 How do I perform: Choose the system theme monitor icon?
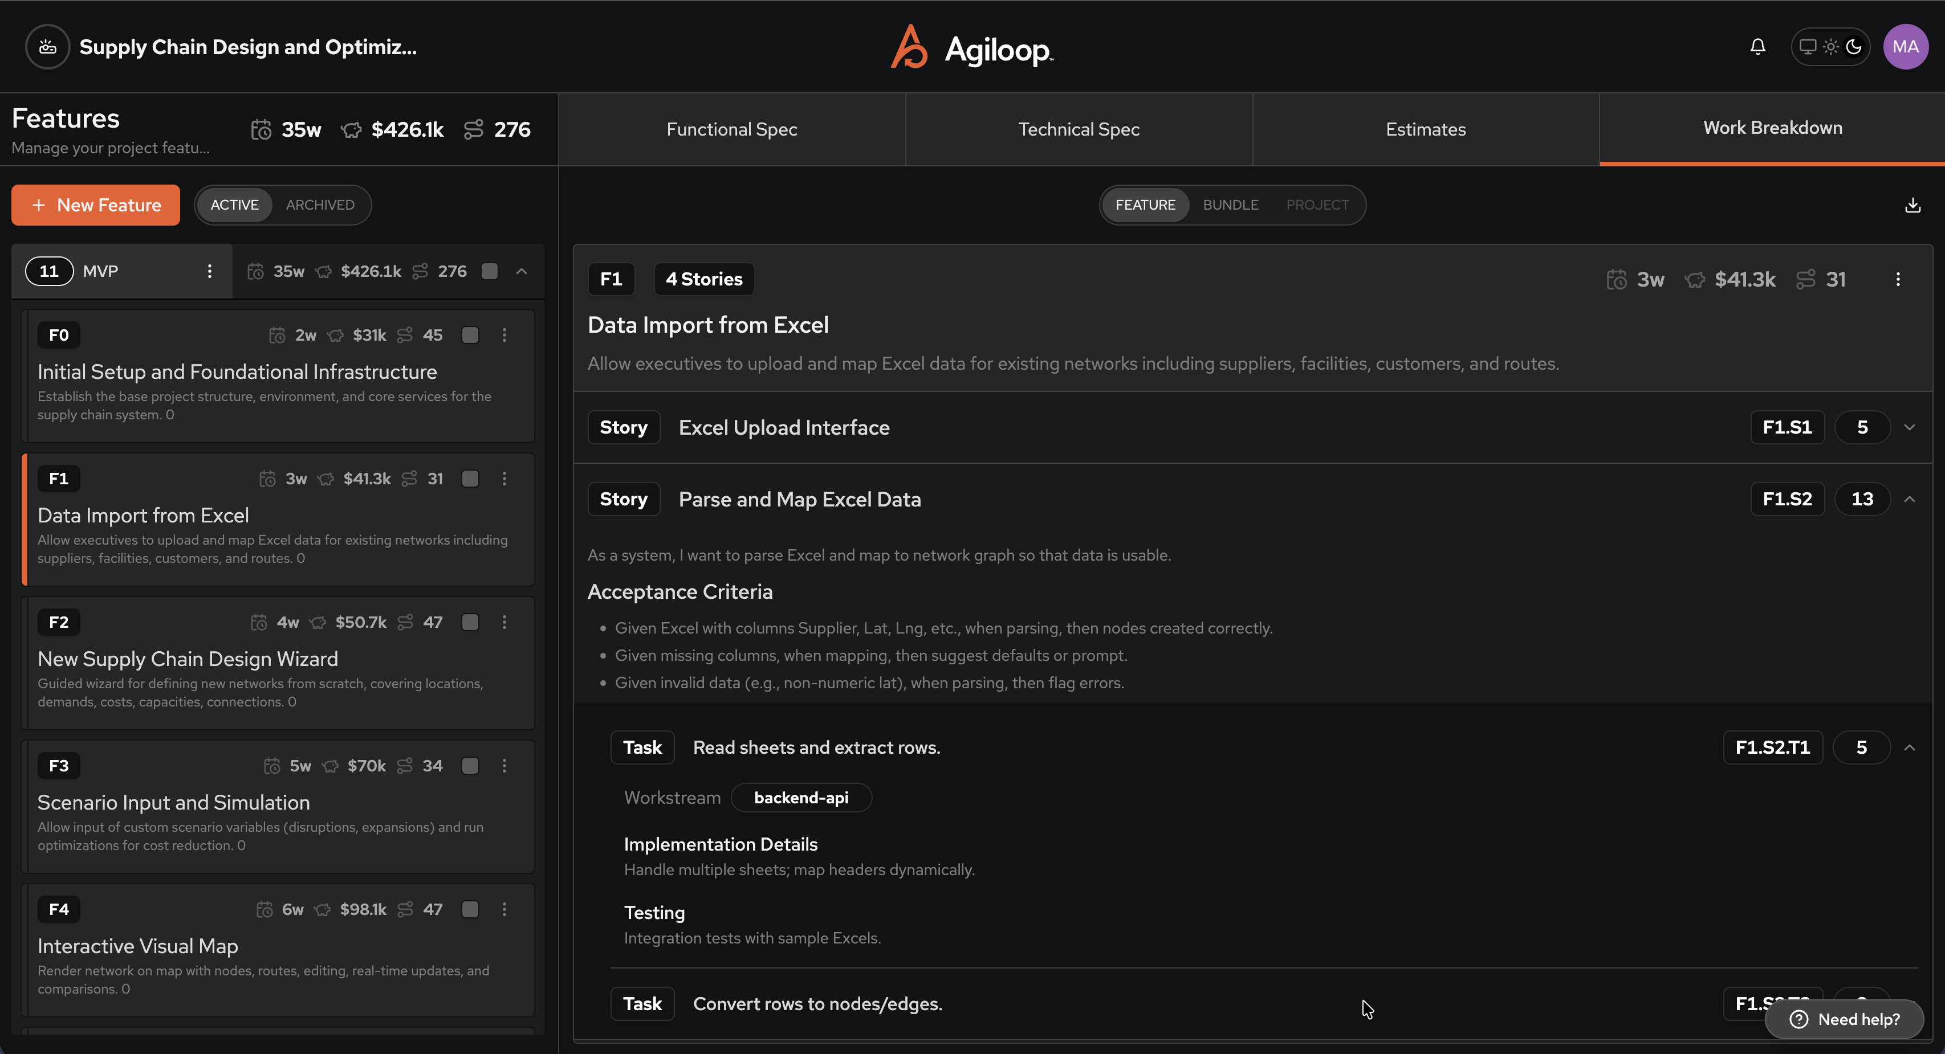click(x=1808, y=47)
